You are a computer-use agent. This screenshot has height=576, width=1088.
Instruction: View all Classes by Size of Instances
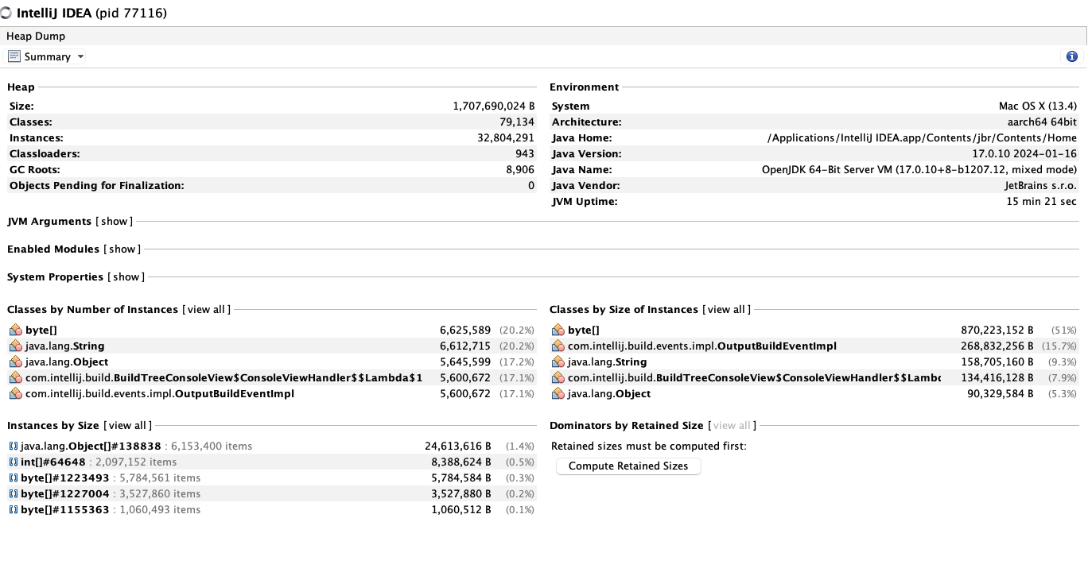tap(726, 310)
